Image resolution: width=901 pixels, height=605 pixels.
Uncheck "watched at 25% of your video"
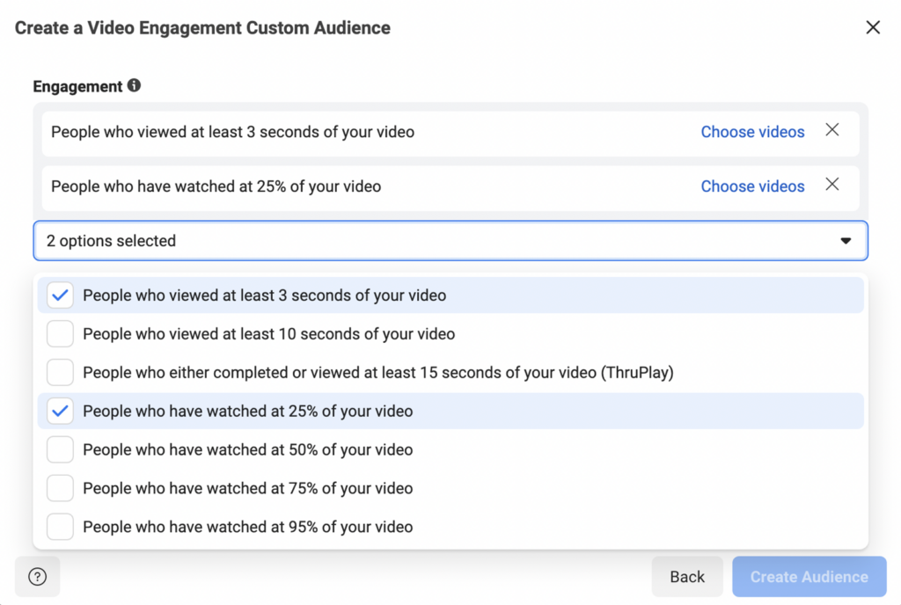[60, 411]
